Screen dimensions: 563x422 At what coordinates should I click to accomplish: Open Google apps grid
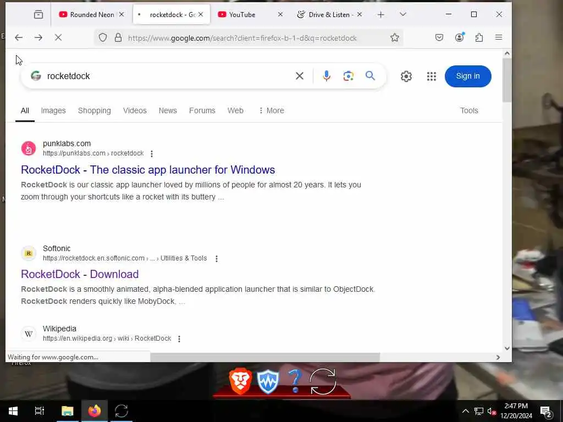point(432,76)
